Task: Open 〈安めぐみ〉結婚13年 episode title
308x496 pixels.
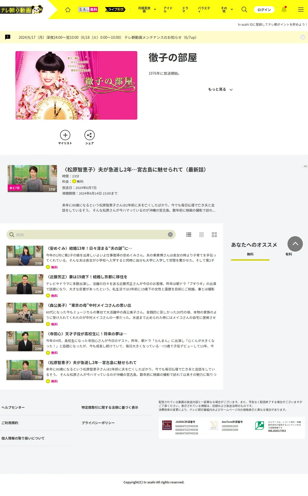Action: (x=89, y=249)
